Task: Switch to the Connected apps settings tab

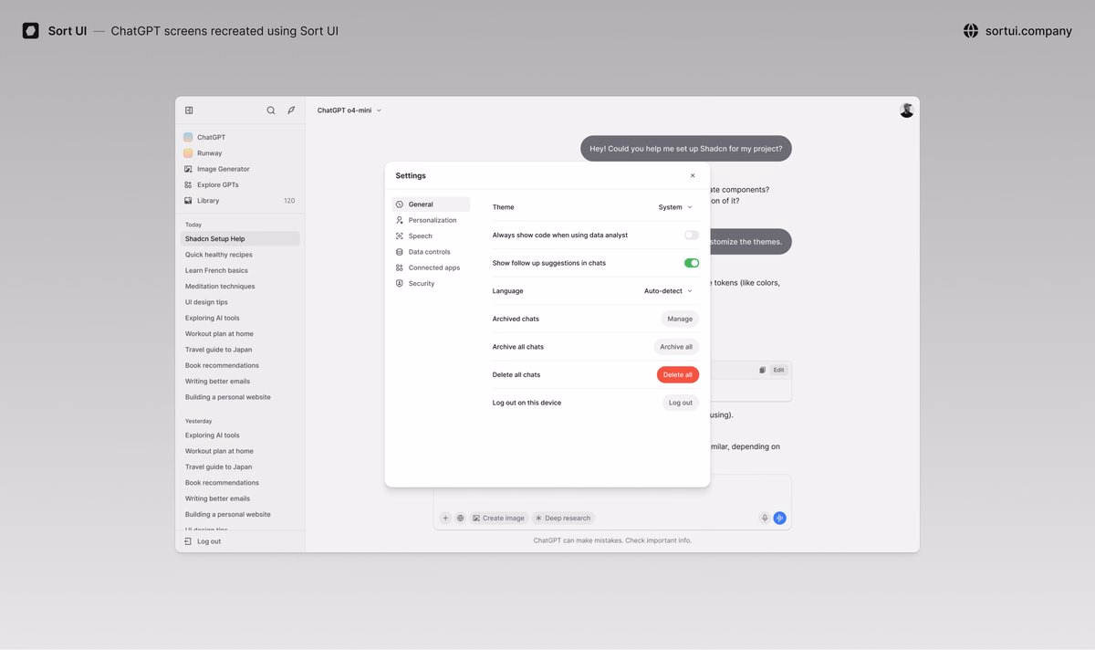Action: pos(431,267)
